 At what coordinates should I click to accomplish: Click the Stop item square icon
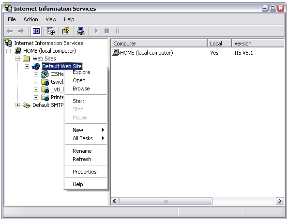(x=106, y=31)
